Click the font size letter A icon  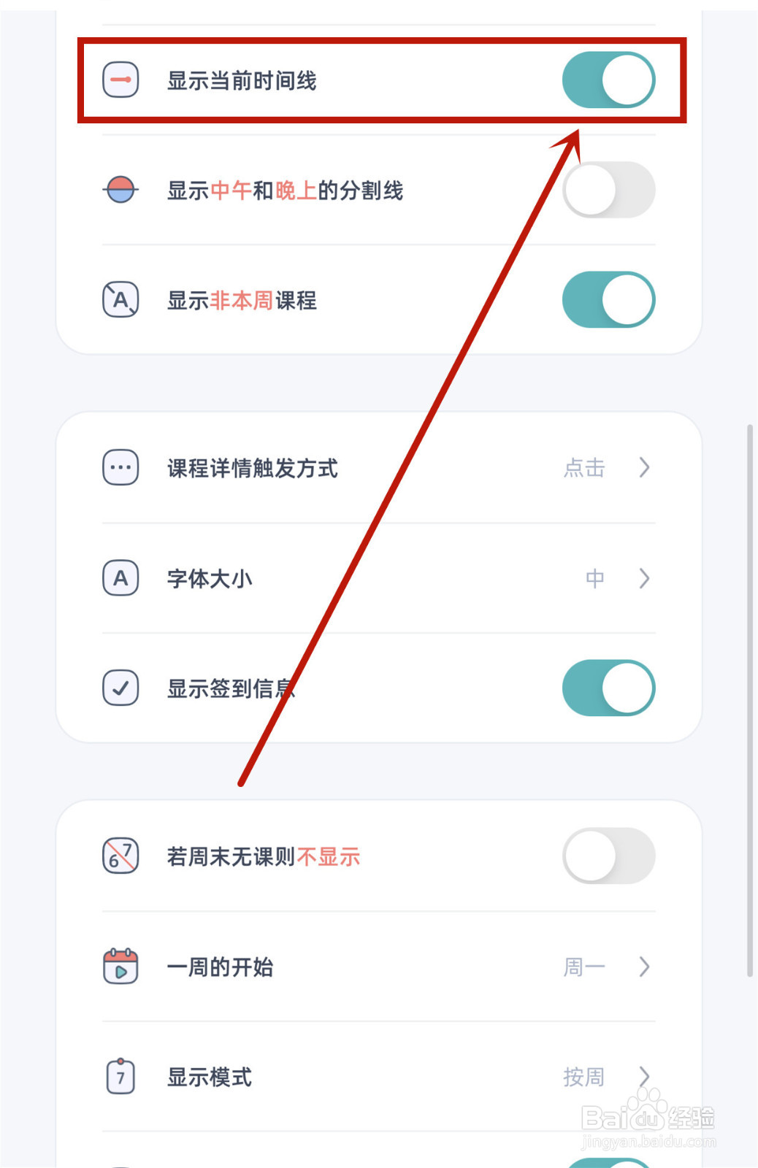120,578
